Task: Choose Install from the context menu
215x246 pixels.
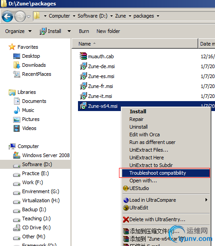Action: pos(166,111)
